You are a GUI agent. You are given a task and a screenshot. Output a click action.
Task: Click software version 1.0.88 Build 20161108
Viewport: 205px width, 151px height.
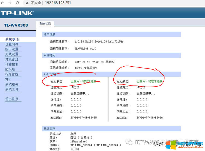tap(99, 42)
